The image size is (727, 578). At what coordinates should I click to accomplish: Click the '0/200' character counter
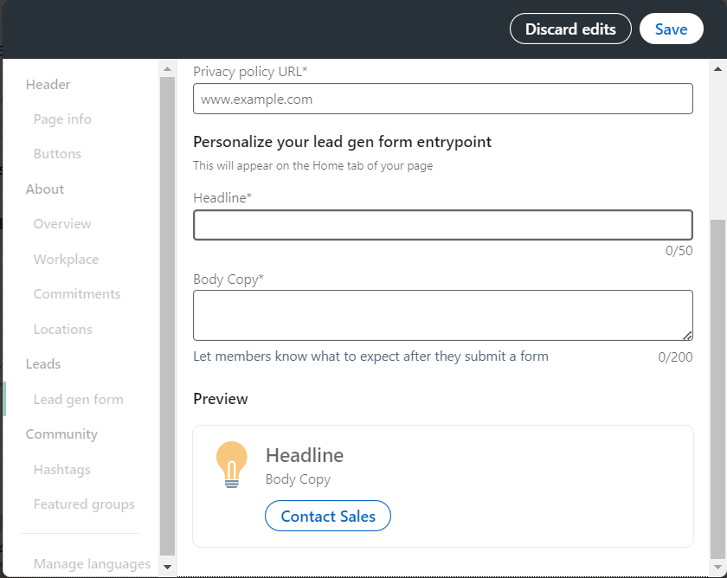coord(676,356)
